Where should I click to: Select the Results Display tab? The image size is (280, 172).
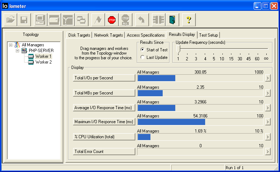coord(182,34)
